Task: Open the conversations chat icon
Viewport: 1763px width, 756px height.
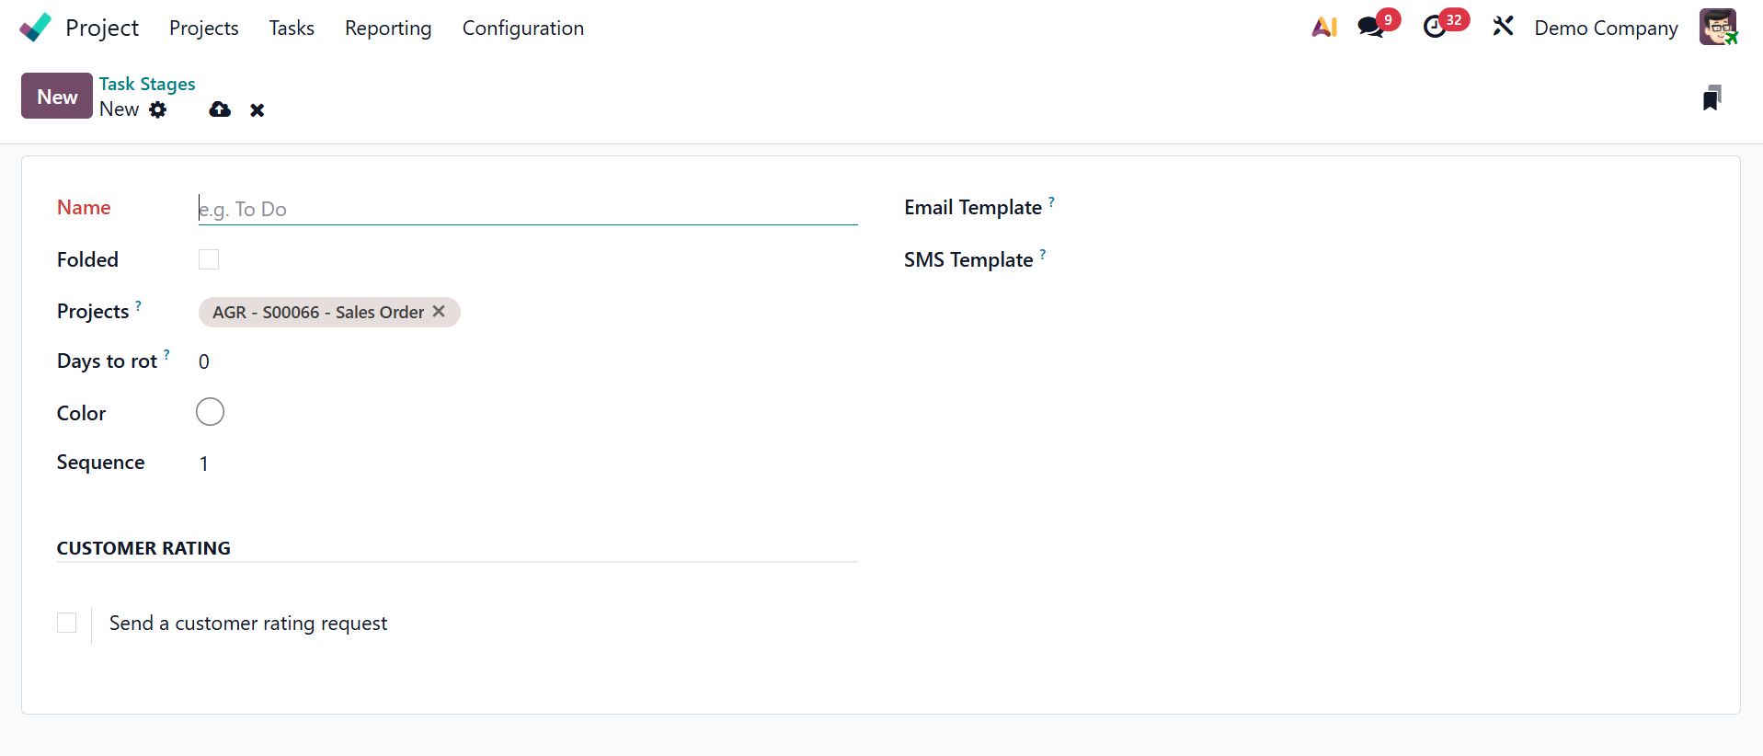Action: [1370, 28]
